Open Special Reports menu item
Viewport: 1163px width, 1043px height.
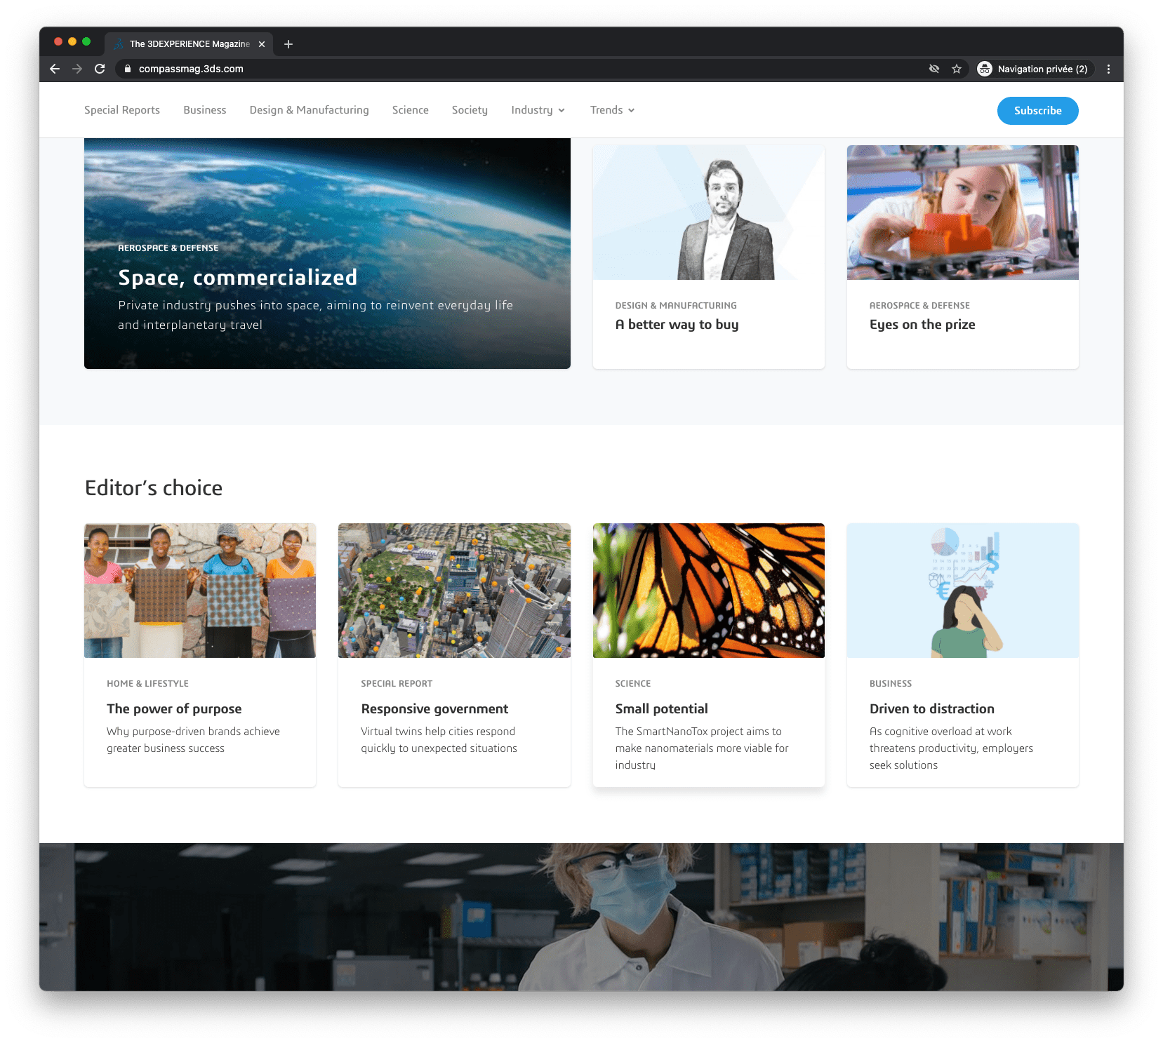pos(122,110)
